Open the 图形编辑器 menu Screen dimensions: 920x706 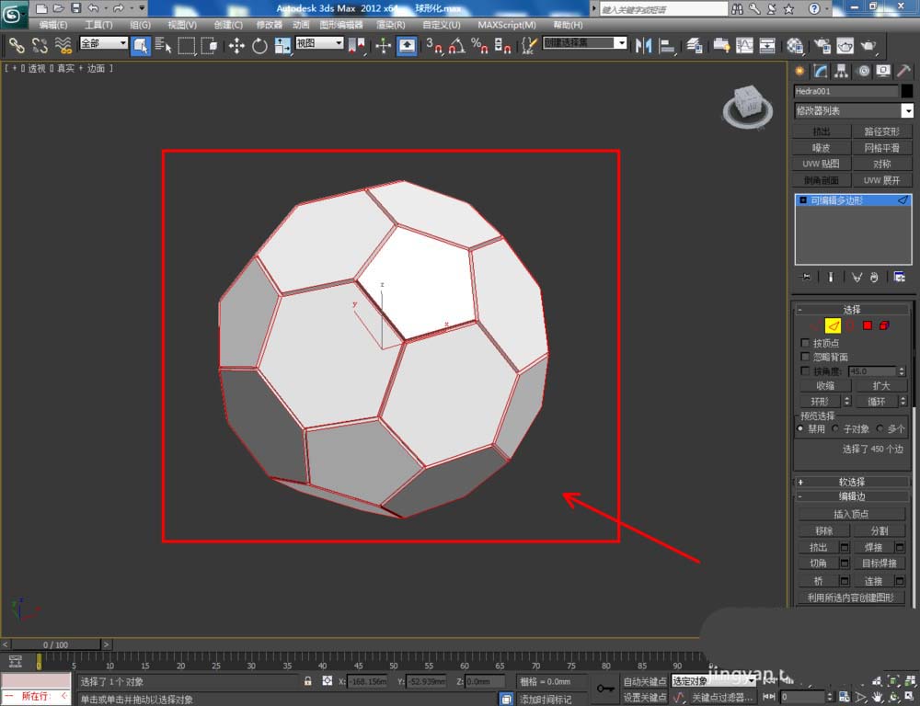[340, 25]
